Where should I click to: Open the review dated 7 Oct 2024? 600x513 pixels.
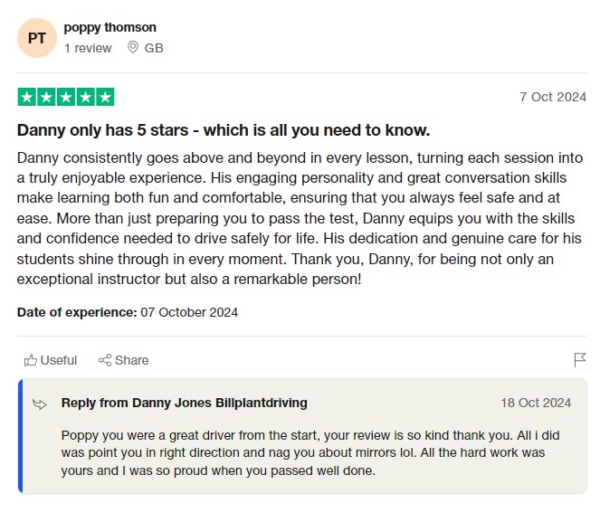pos(552,97)
